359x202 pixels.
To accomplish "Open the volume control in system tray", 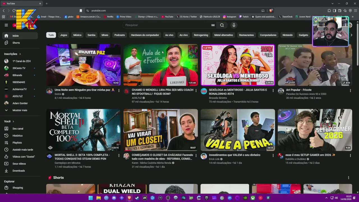I will coord(337,198).
